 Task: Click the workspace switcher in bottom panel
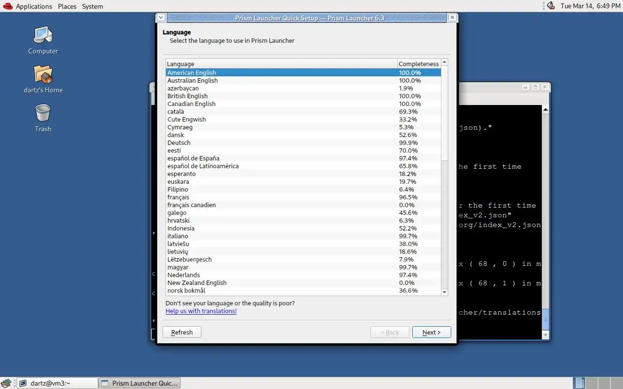coord(599,383)
